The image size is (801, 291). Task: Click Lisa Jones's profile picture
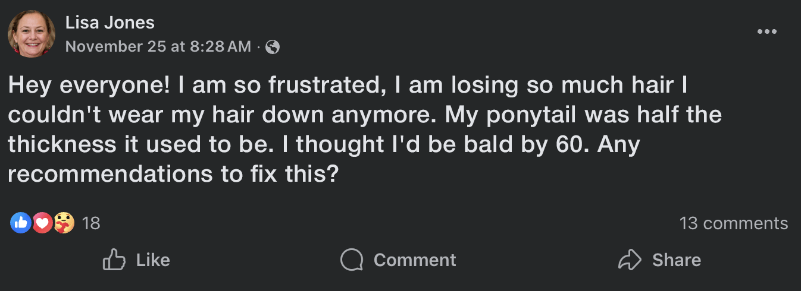(x=31, y=34)
